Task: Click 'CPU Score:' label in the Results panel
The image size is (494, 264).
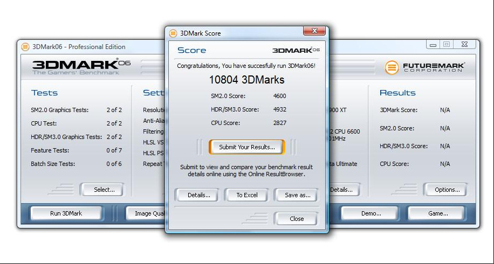Action: click(x=394, y=164)
